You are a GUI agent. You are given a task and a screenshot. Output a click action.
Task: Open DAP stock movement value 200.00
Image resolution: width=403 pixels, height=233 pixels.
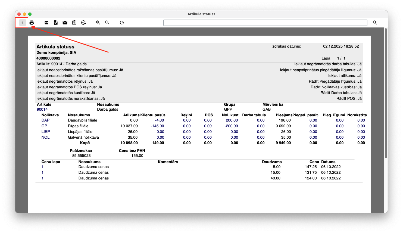tap(232, 120)
